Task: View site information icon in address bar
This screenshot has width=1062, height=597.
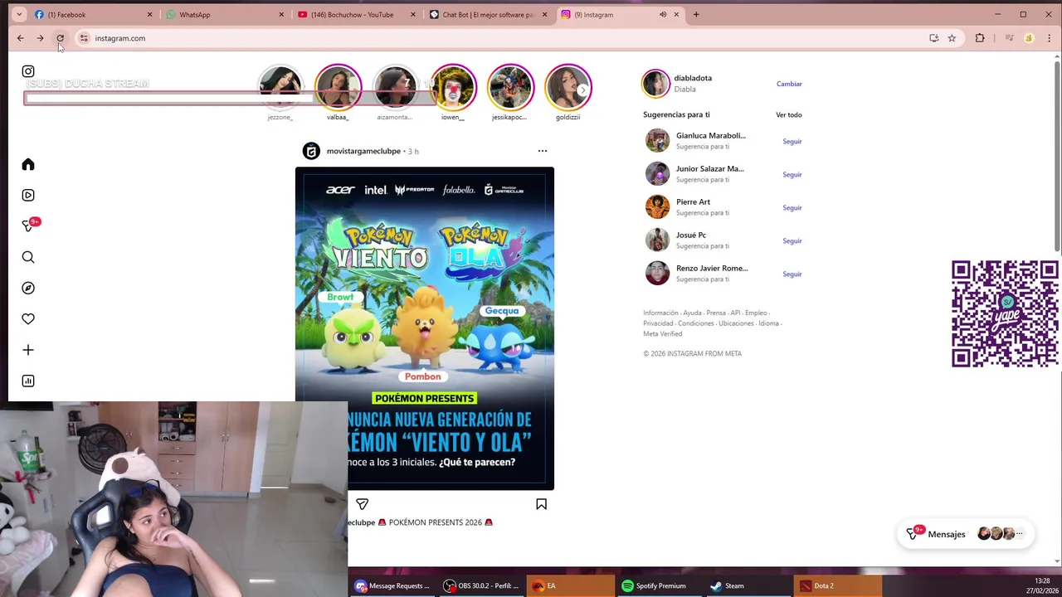Action: pos(84,38)
